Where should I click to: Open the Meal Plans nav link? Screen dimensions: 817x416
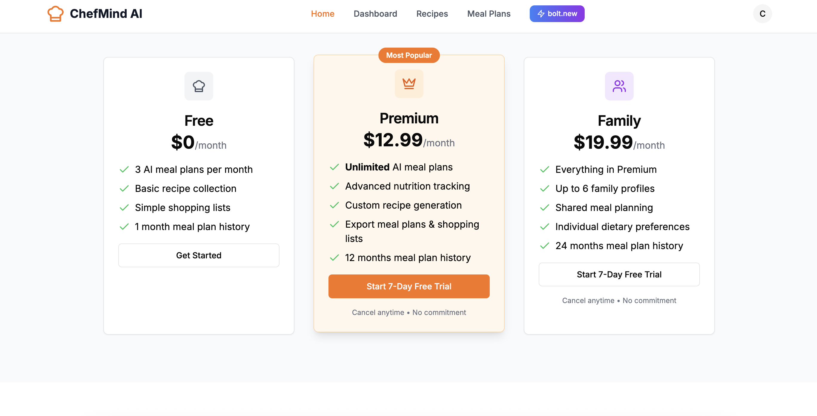tap(489, 14)
